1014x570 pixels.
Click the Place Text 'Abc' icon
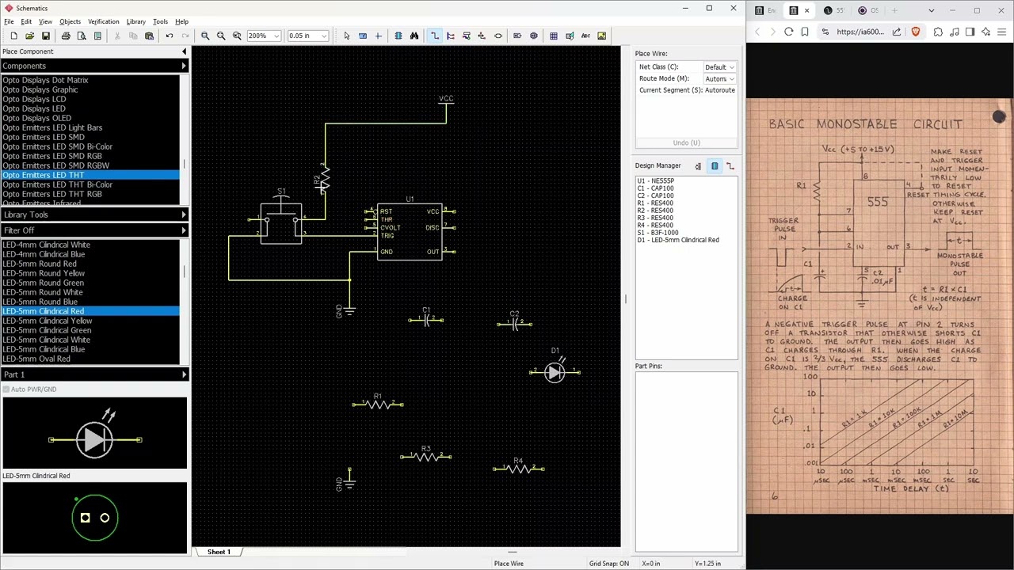(585, 36)
